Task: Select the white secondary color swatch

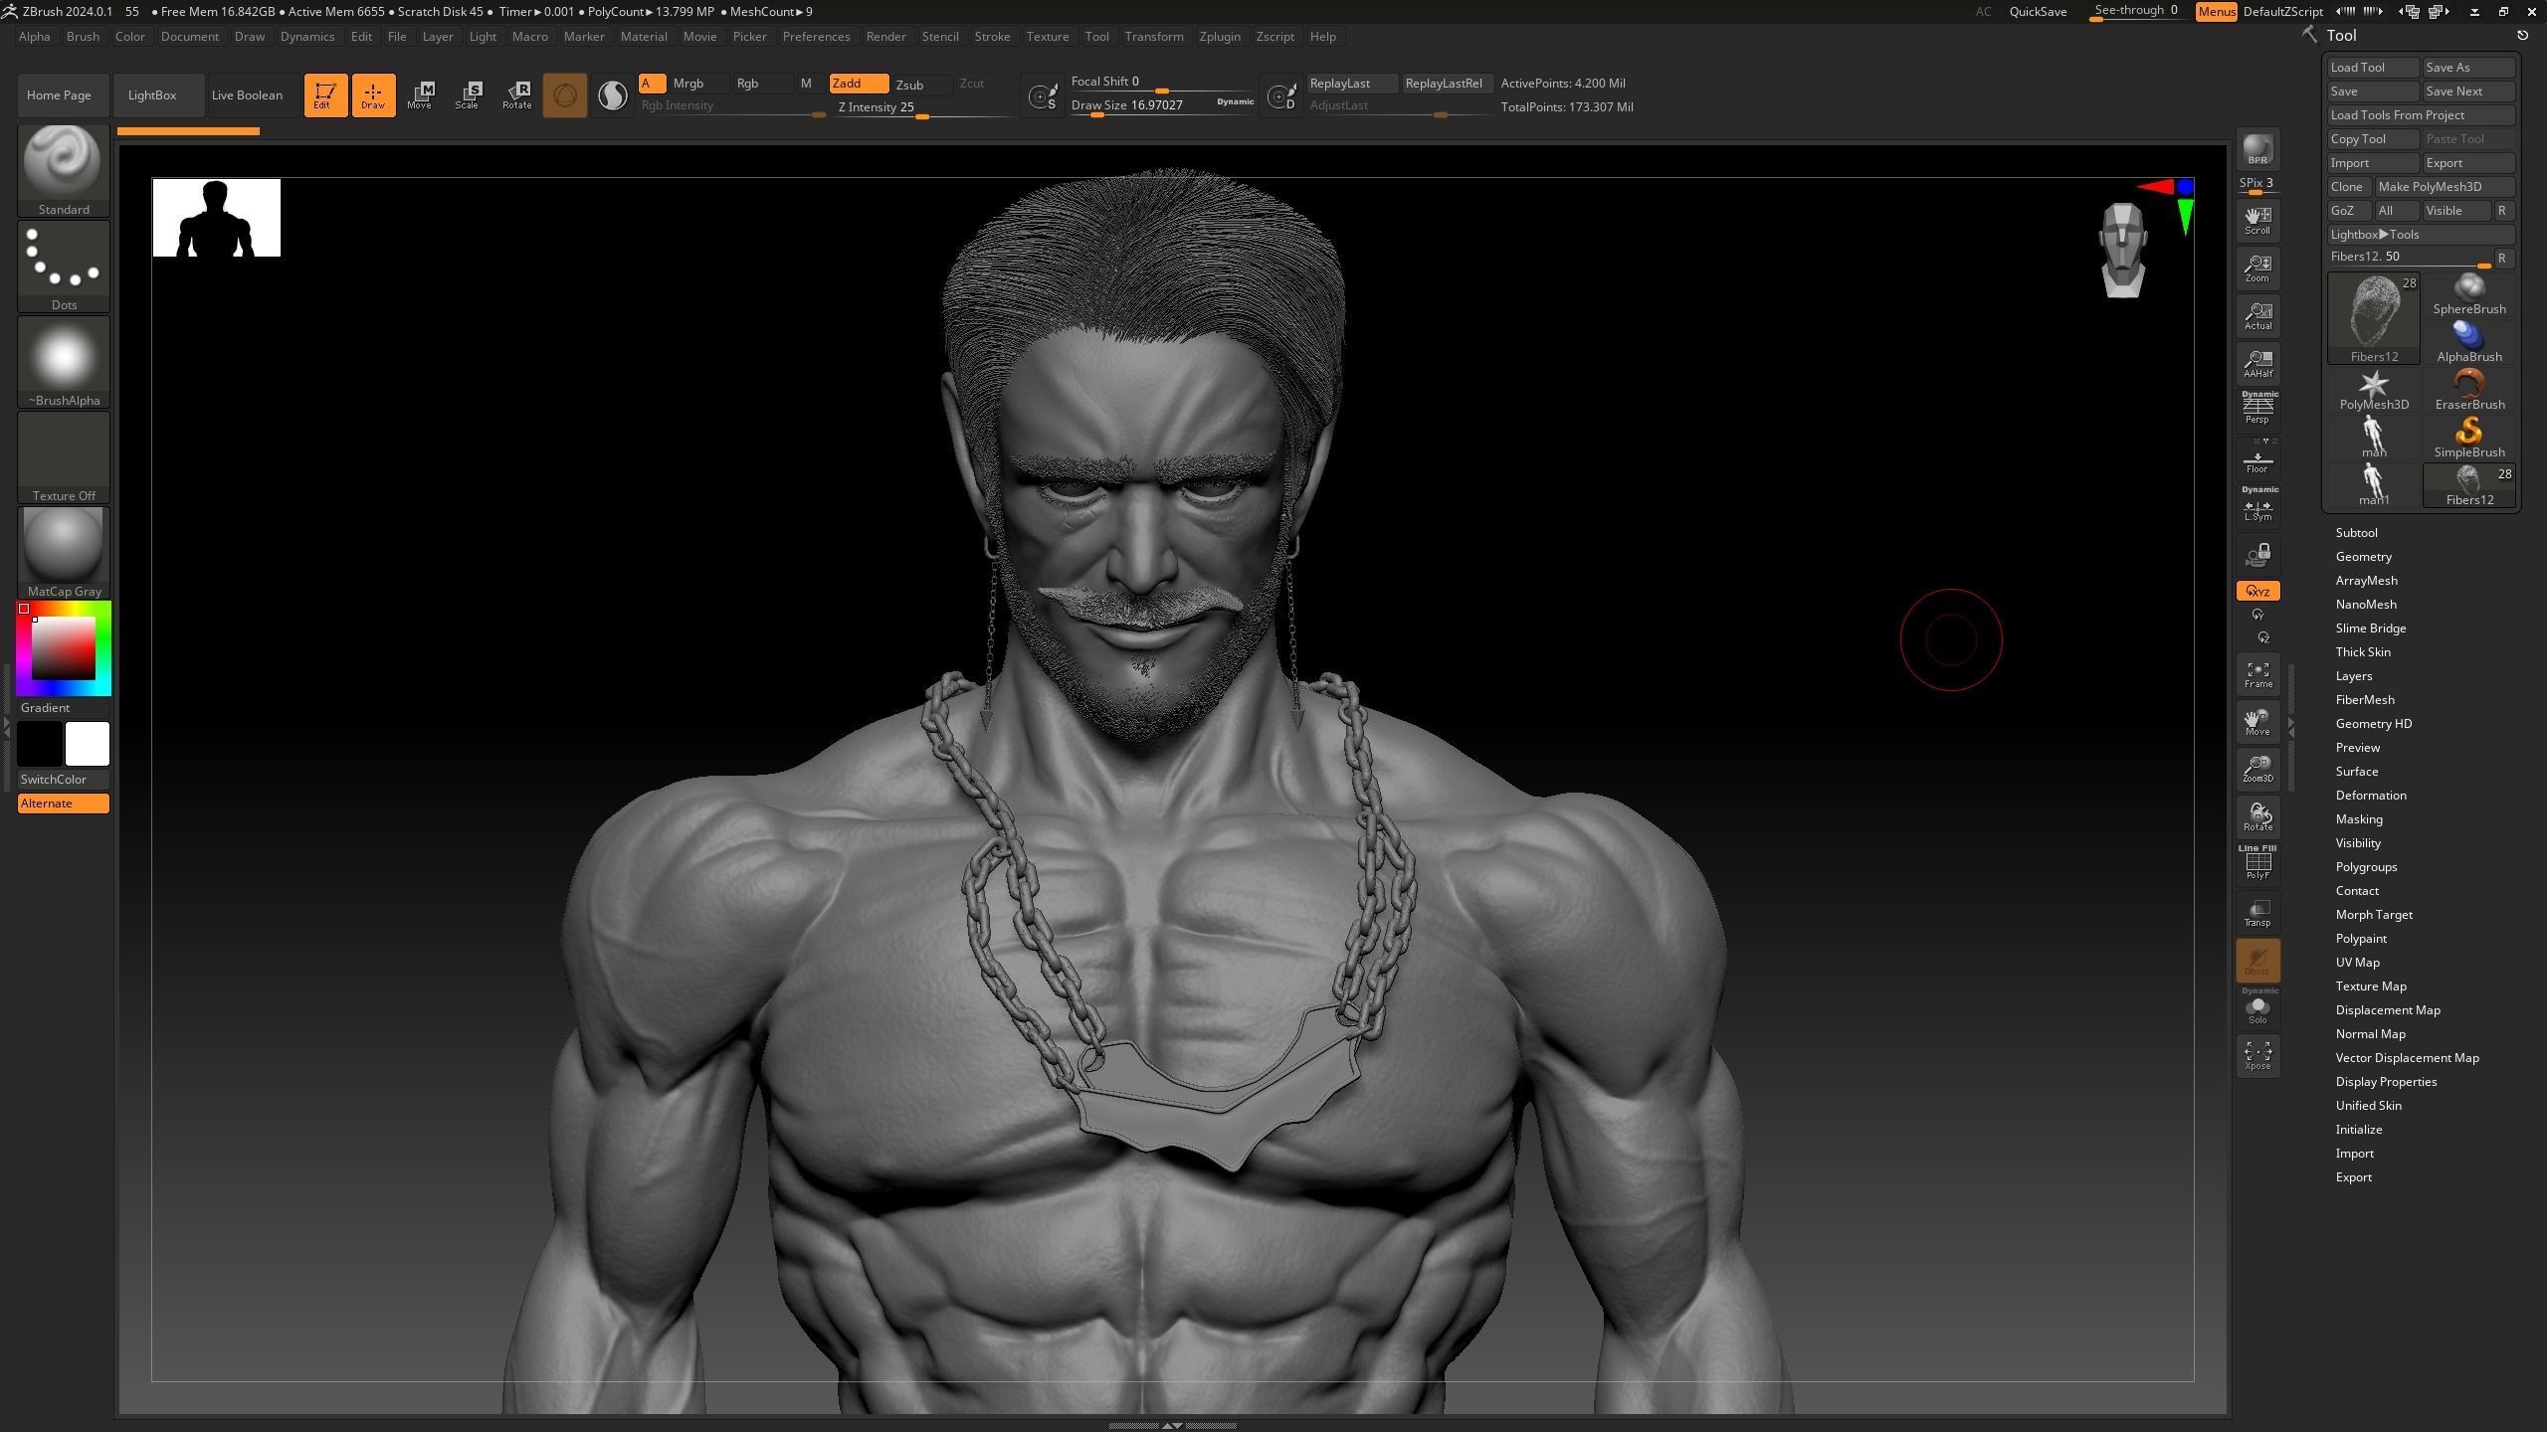Action: point(88,744)
